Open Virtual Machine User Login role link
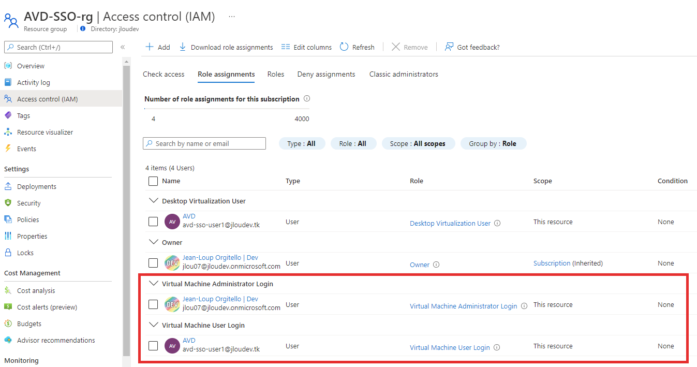The image size is (697, 367). [450, 347]
